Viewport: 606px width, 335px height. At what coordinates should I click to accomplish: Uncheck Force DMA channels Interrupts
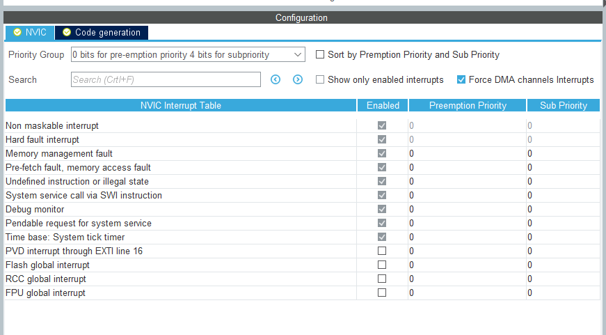(461, 79)
